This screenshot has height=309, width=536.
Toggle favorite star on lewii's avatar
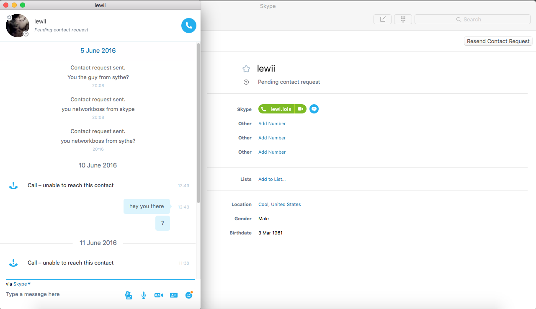[x=9, y=18]
